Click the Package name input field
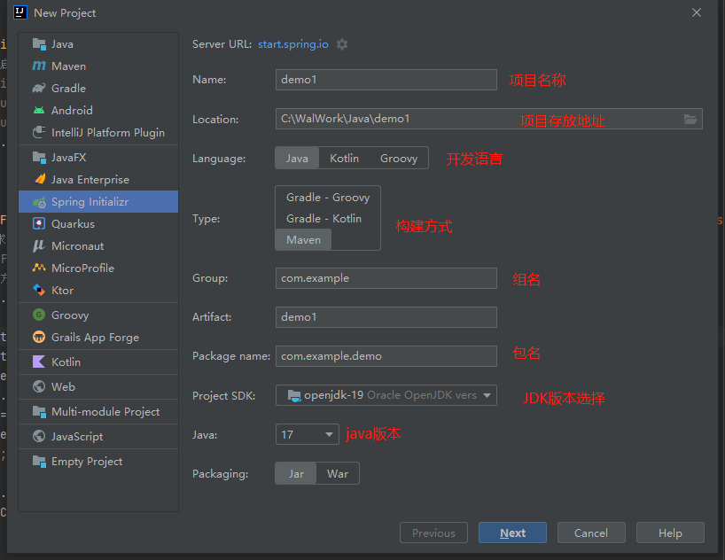 pos(386,356)
